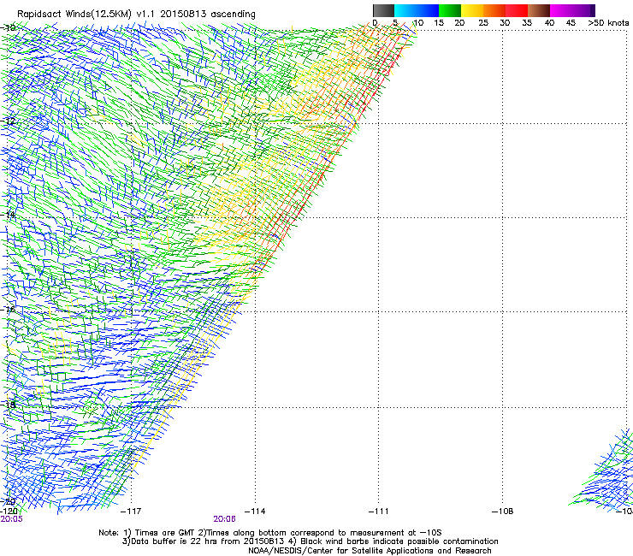Click the '-14' latitude axis label
The height and width of the screenshot is (556, 633).
[x=9, y=215]
